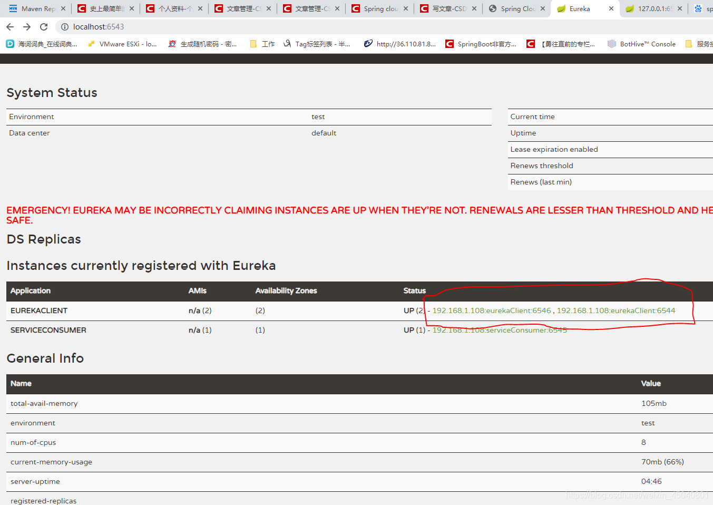
Task: Open the 勇往直前的专栏 bookmark
Action: click(561, 44)
